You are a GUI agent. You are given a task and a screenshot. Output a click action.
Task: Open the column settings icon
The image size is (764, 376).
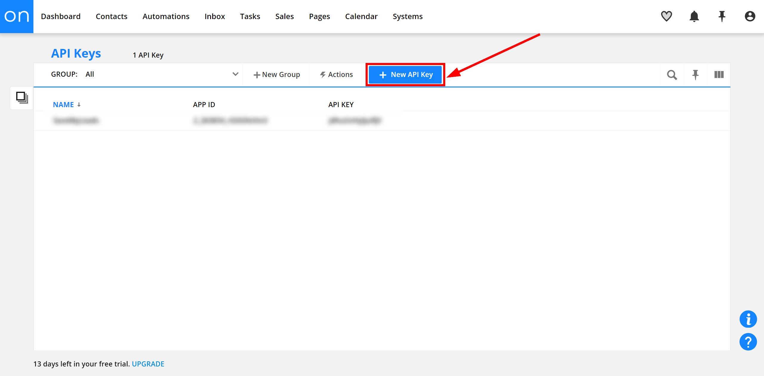point(719,75)
